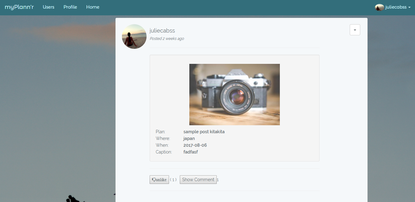Click the post author's round profile picture
The height and width of the screenshot is (202, 415).
[x=134, y=37]
